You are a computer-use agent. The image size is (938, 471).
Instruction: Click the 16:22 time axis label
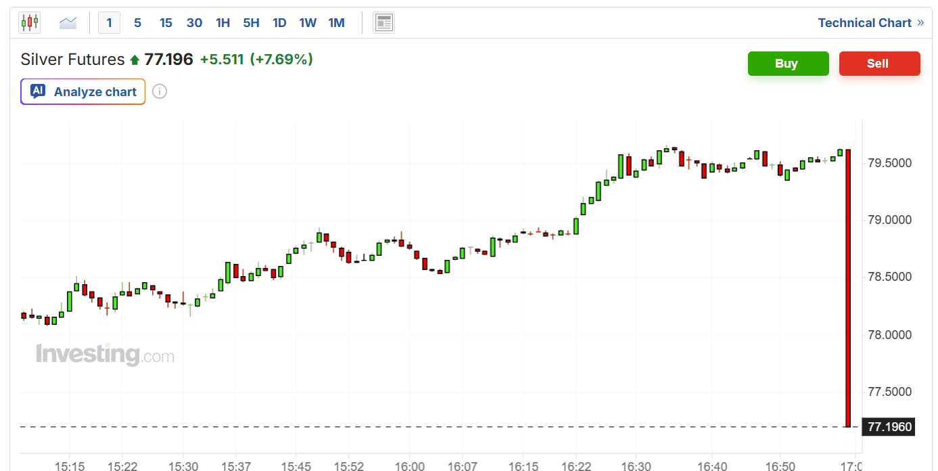(x=576, y=466)
